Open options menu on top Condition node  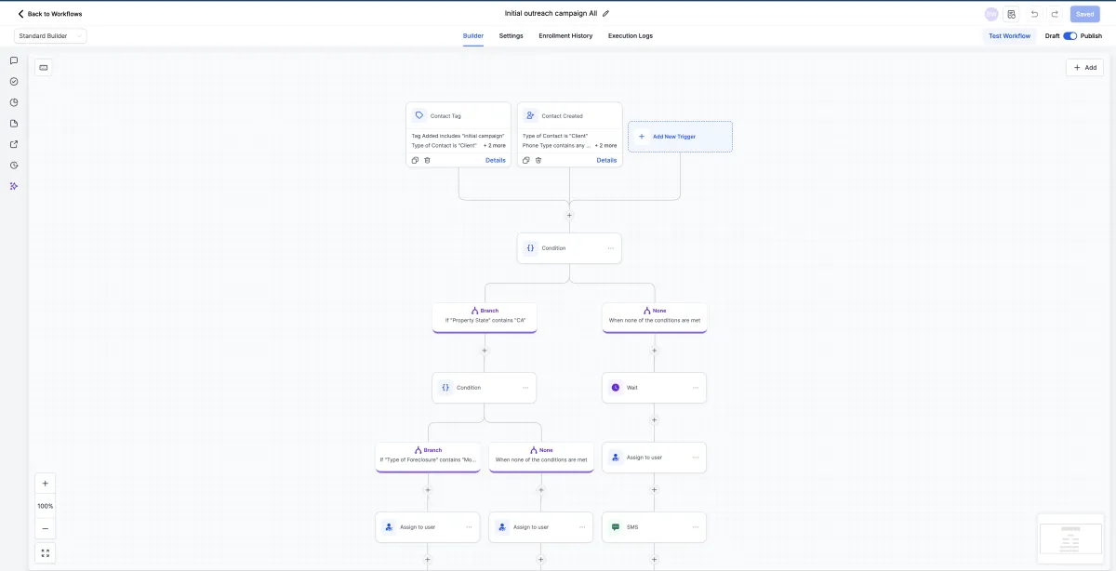click(610, 248)
